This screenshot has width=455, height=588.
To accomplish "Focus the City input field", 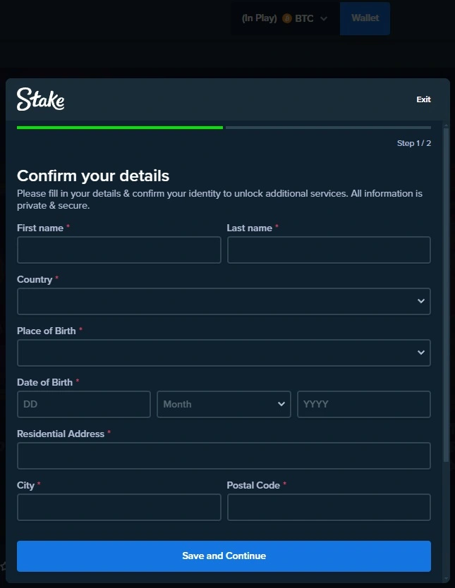I will [119, 507].
